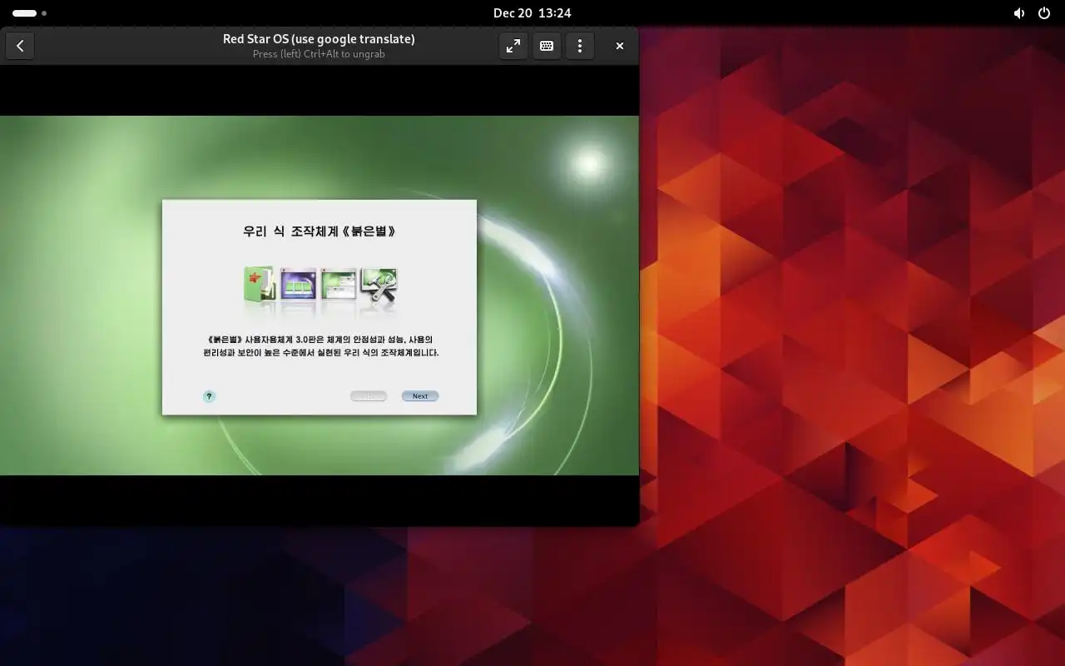Viewport: 1065px width, 666px height.
Task: Open the power icon system menu
Action: pyautogui.click(x=1044, y=13)
